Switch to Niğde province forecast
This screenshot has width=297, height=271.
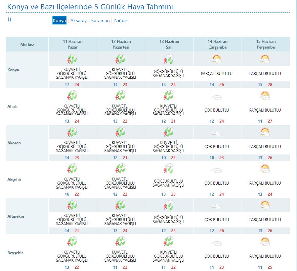pos(121,20)
